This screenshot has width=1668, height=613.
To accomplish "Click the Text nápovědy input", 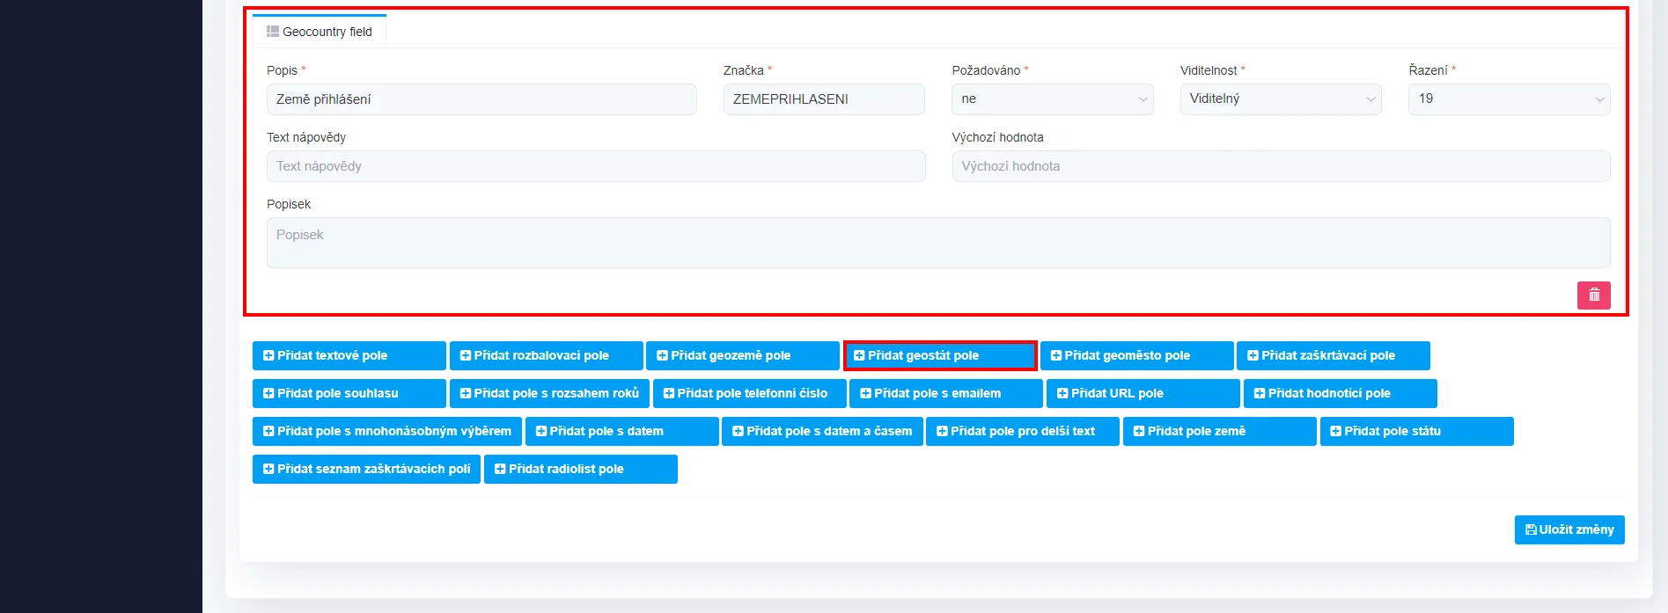I will click(x=596, y=166).
